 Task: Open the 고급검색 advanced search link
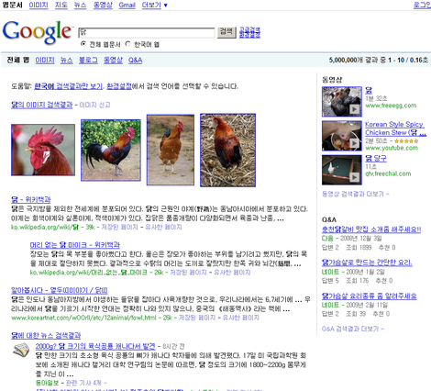point(249,29)
